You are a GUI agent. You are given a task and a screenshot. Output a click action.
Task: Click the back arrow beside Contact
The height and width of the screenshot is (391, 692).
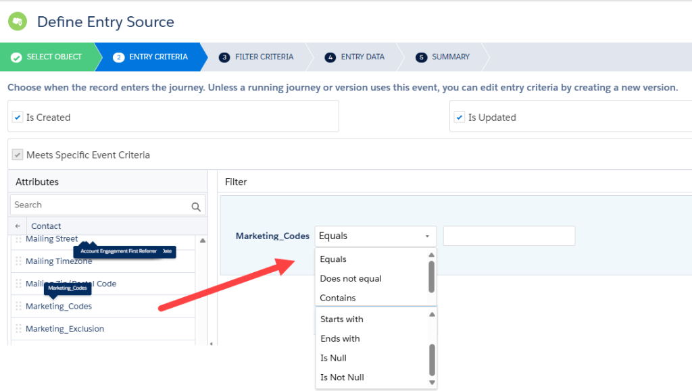point(18,226)
